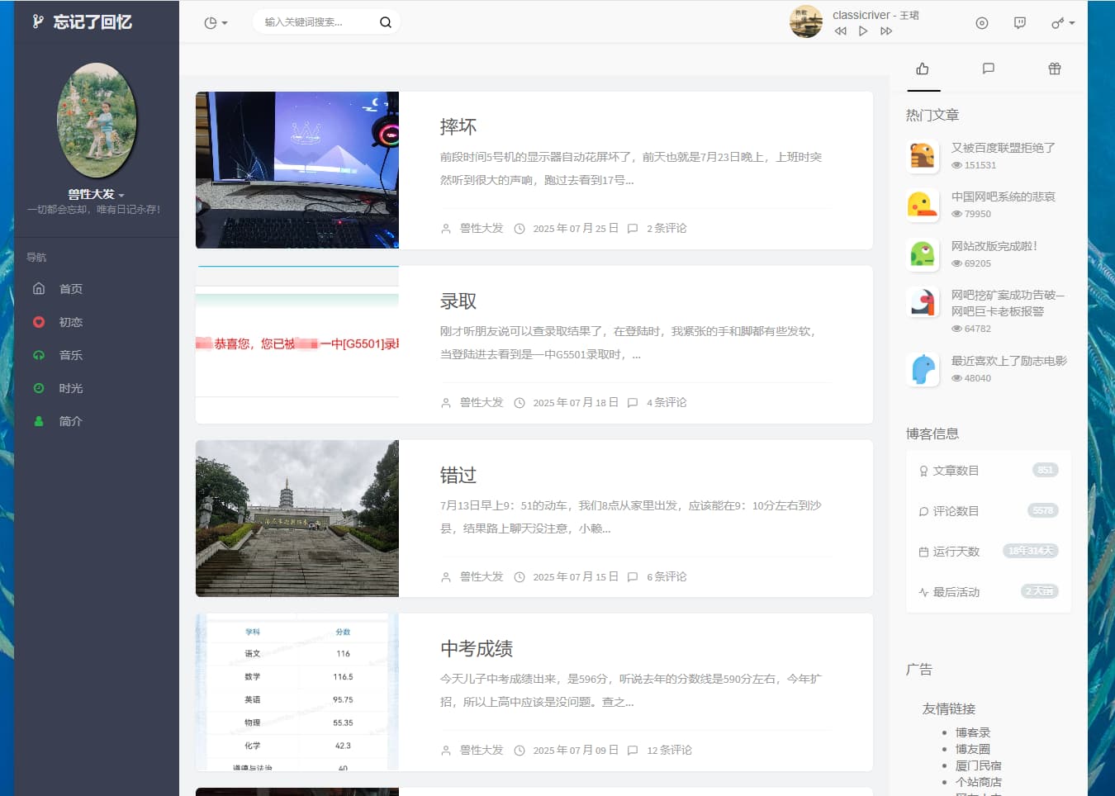Click the classicriver avatar thumbnail
1115x796 pixels.
click(x=805, y=21)
